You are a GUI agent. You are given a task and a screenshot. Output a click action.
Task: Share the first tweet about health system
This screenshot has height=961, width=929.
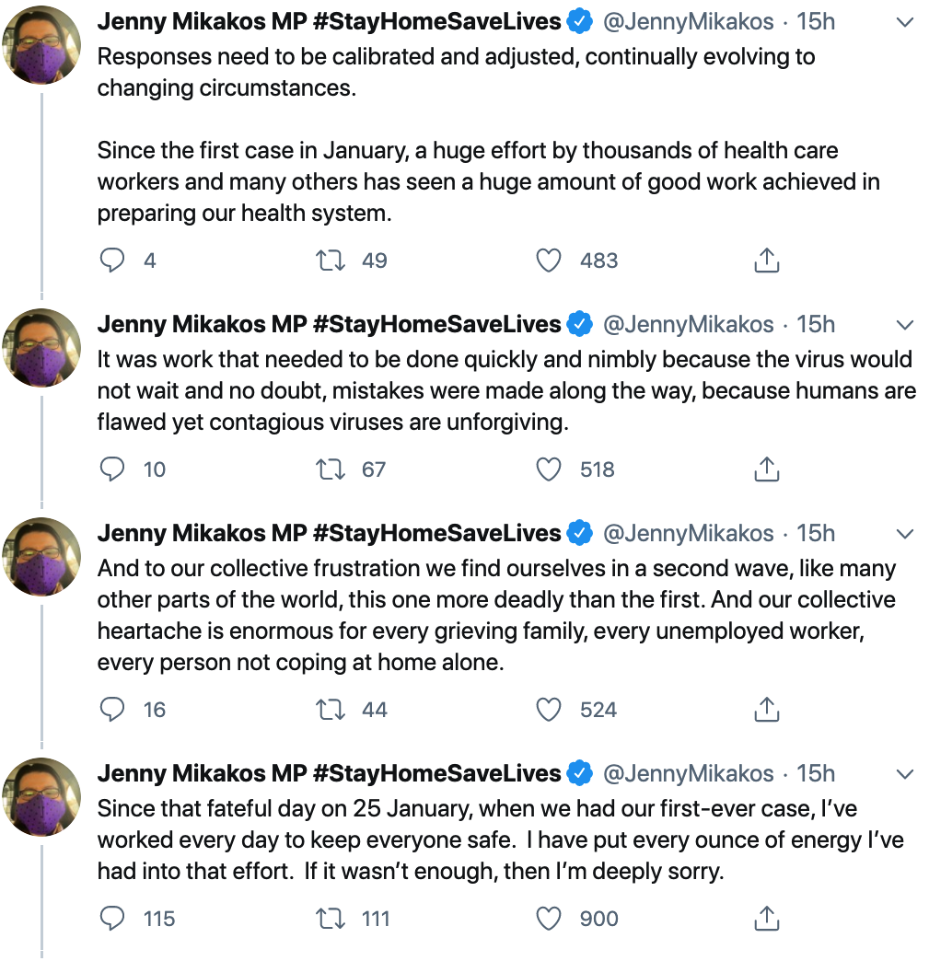[766, 261]
